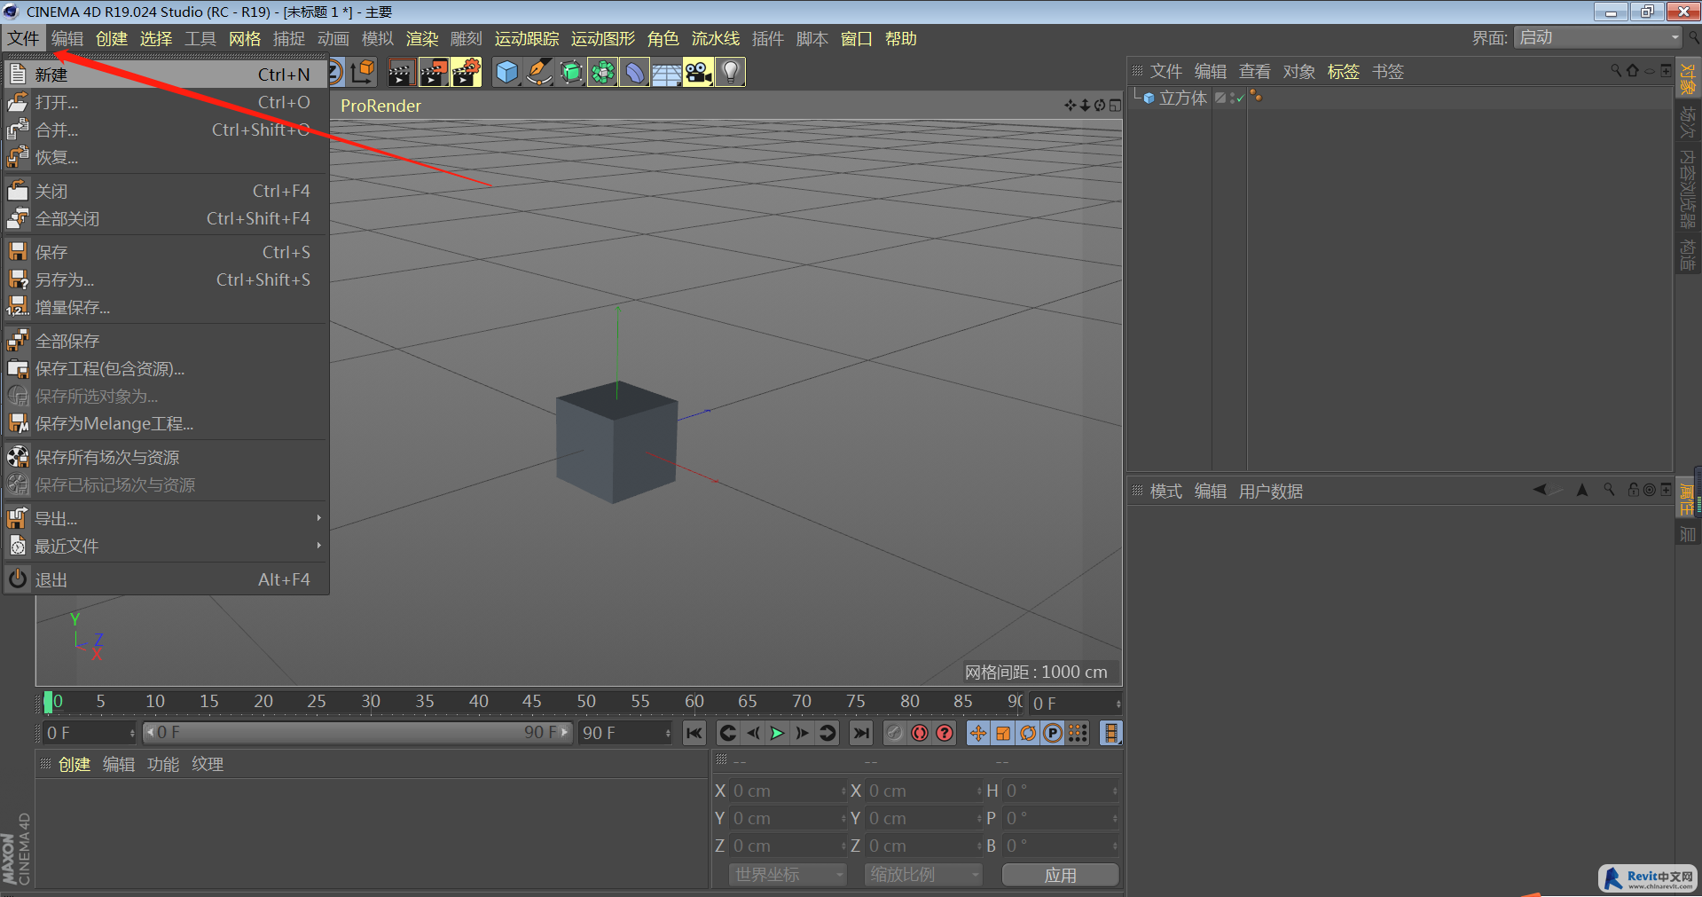Toggle Parameter keyframe channel
The height and width of the screenshot is (897, 1702).
pyautogui.click(x=1053, y=733)
